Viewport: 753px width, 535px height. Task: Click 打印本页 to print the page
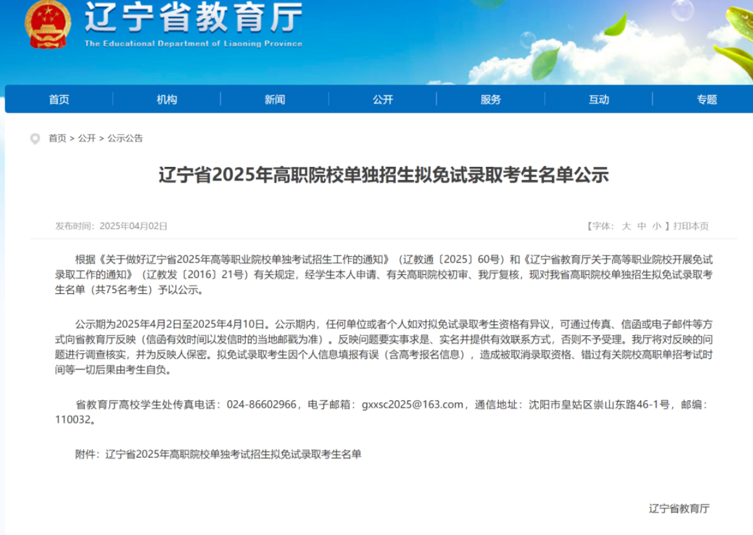pos(691,226)
